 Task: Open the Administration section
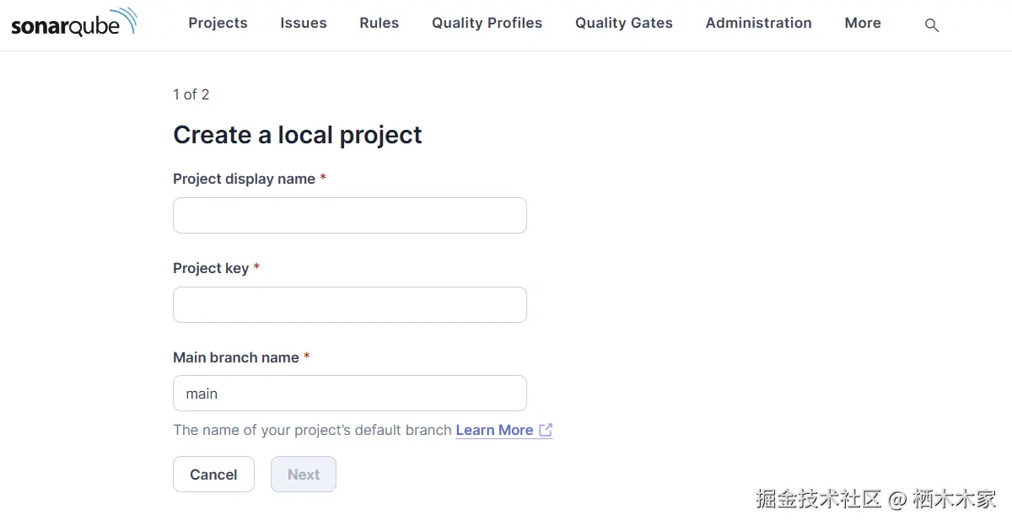pyautogui.click(x=759, y=23)
